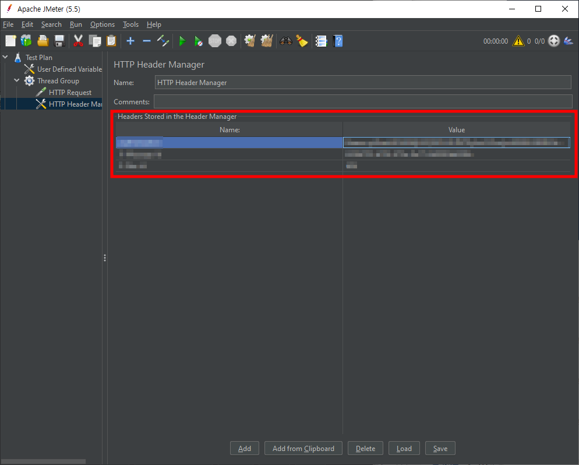Click the threads status round icon
This screenshot has height=465, width=579.
[x=554, y=41]
